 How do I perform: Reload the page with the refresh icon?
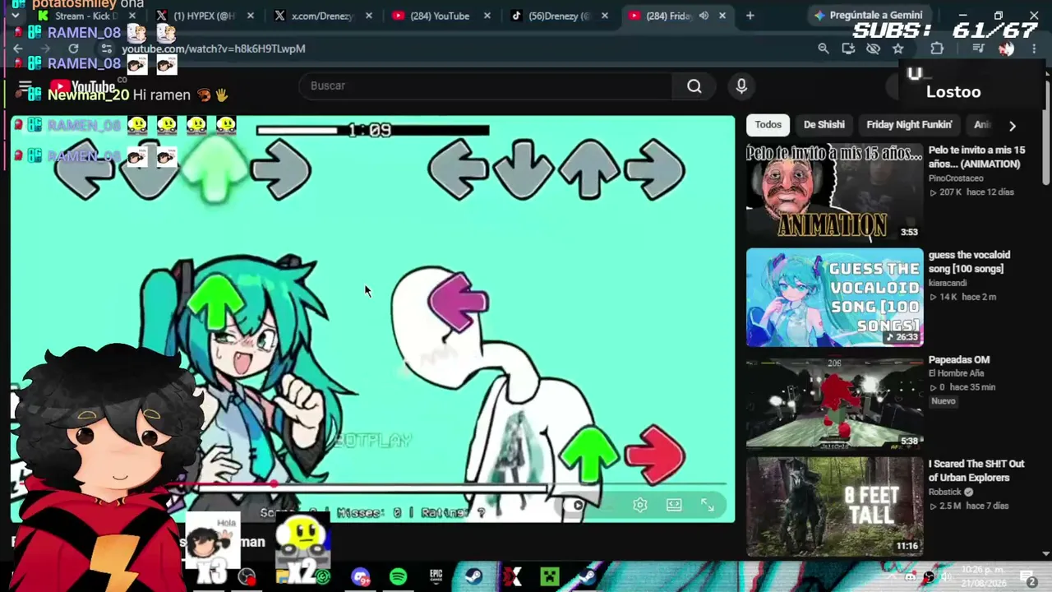click(x=73, y=49)
